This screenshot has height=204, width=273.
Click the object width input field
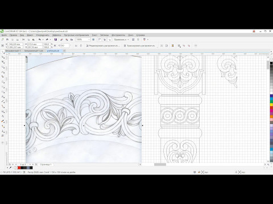(35, 44)
